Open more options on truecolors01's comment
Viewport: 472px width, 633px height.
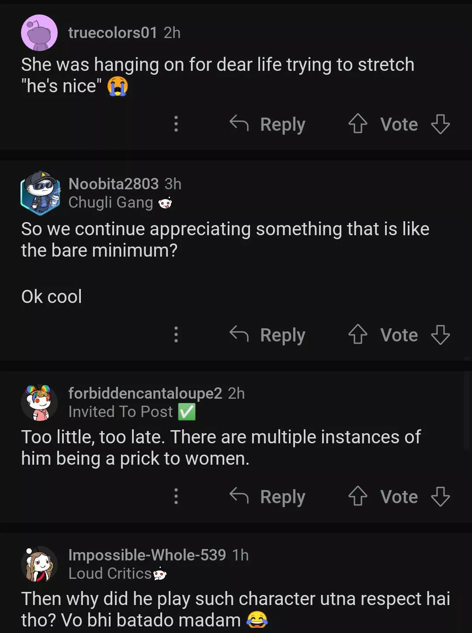coord(176,124)
